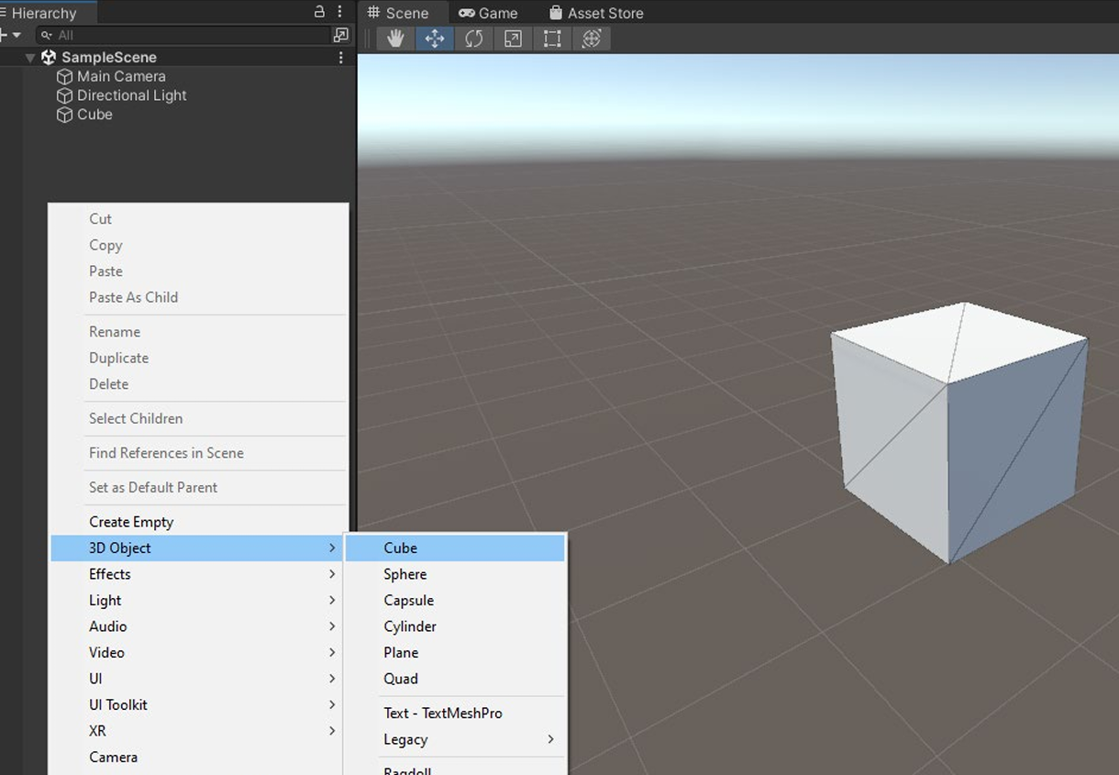Image resolution: width=1119 pixels, height=775 pixels.
Task: Open the Asset Store tab
Action: [x=596, y=13]
